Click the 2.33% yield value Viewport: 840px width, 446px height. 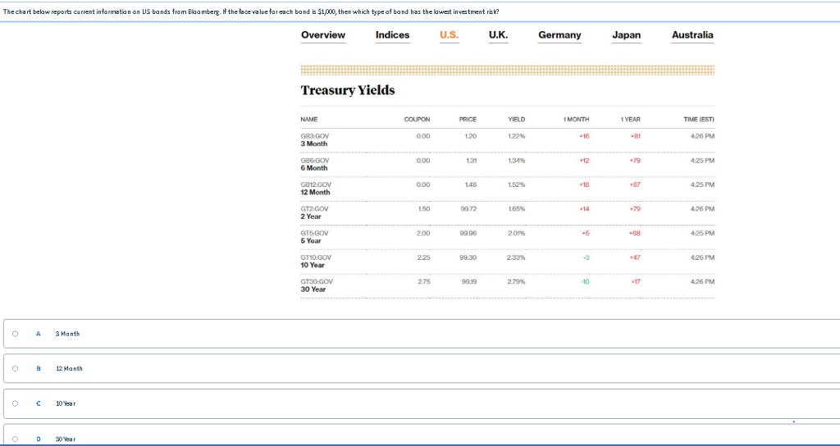pos(516,257)
